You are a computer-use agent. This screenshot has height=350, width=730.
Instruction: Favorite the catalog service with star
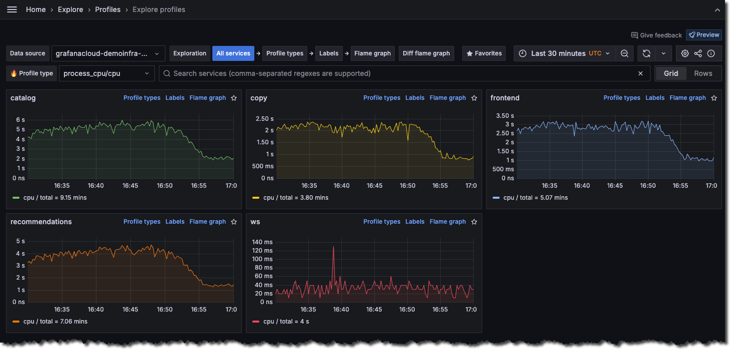(234, 98)
